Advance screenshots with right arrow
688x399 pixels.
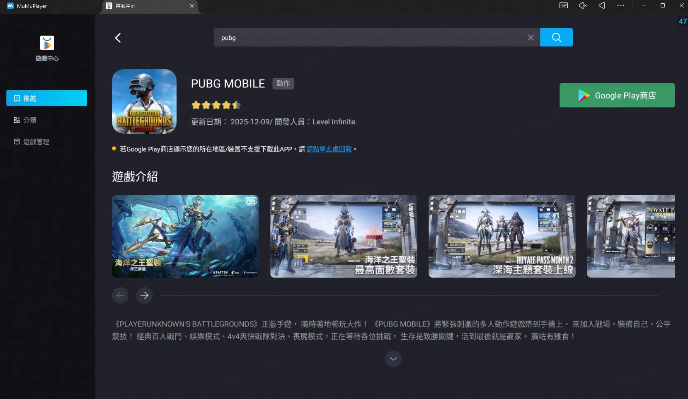(144, 295)
